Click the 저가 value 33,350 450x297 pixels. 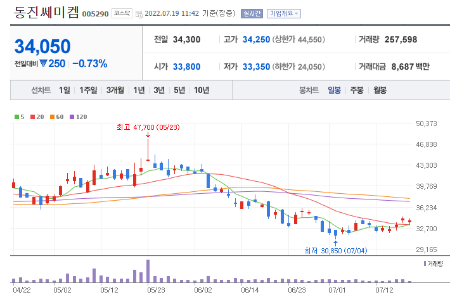click(256, 66)
